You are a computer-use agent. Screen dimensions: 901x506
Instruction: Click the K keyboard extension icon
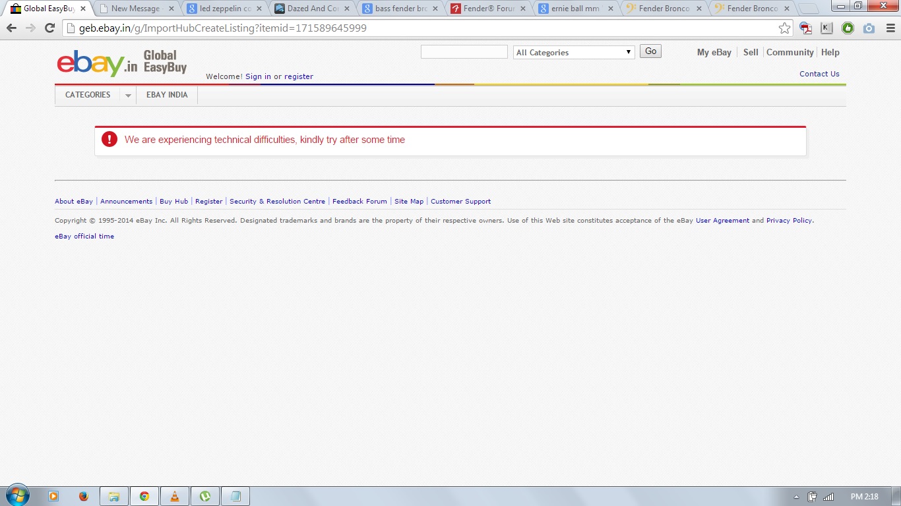pyautogui.click(x=826, y=28)
